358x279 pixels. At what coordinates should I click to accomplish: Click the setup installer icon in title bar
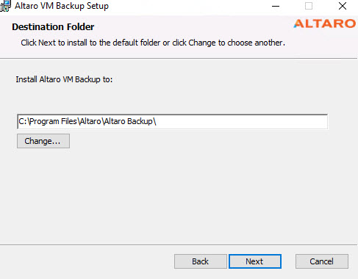5,6
